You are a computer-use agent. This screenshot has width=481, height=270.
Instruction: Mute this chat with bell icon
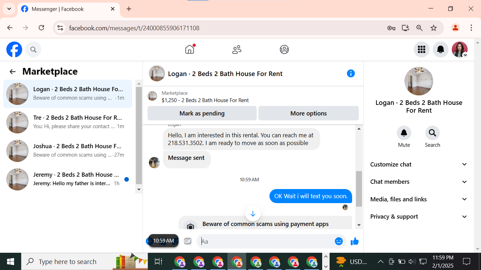coord(404,133)
